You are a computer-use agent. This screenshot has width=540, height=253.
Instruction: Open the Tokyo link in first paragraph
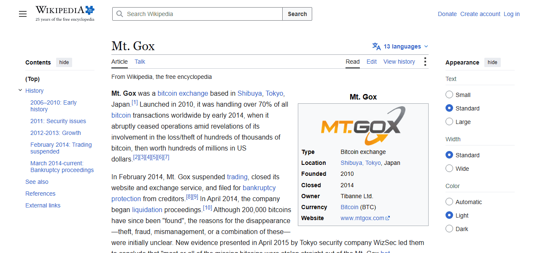(x=274, y=93)
